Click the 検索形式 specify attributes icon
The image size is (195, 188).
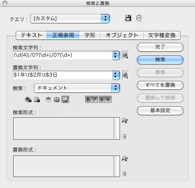[125, 120]
